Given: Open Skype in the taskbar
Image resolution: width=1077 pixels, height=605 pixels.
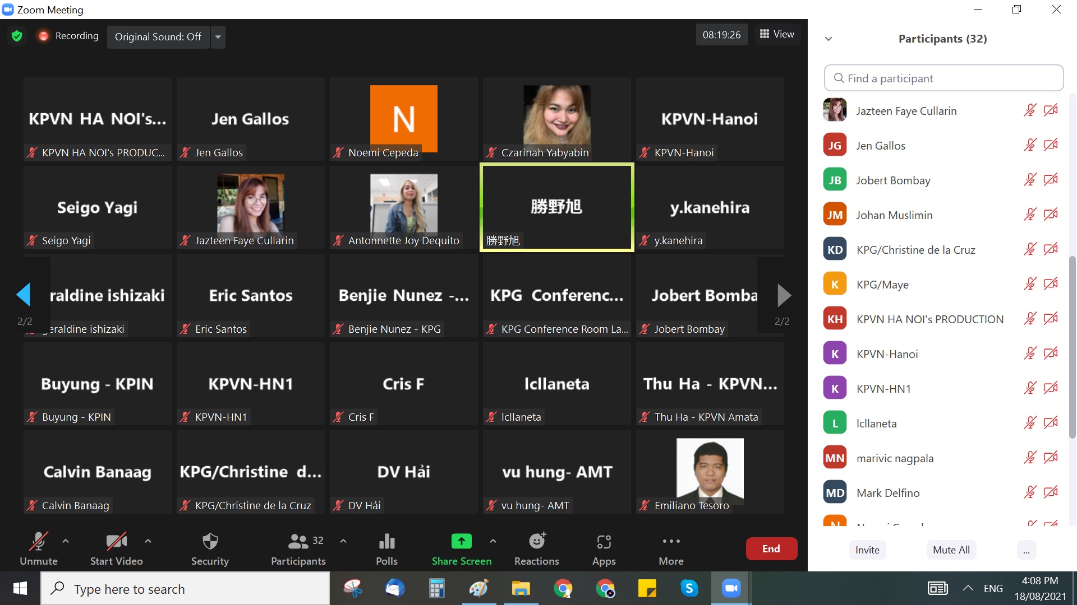Looking at the screenshot, I should tap(689, 588).
